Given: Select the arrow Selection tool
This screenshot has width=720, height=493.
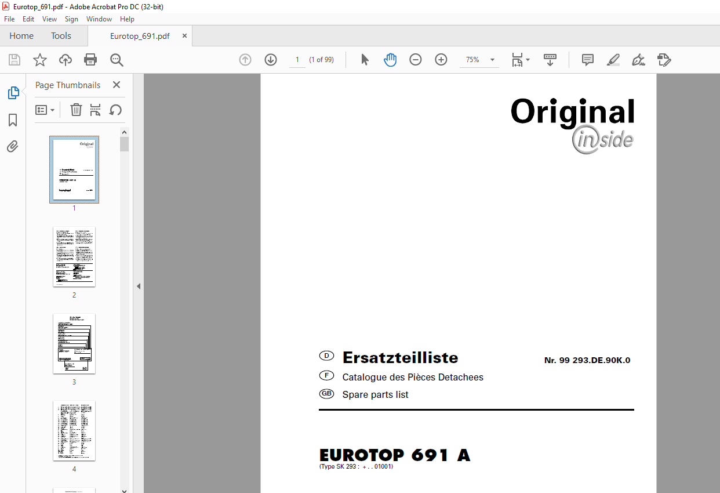Looking at the screenshot, I should click(365, 60).
